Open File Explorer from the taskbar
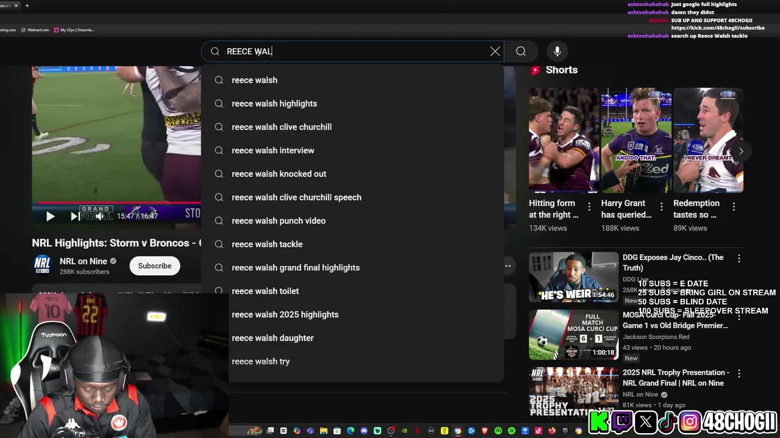This screenshot has height=438, width=780. point(324,431)
